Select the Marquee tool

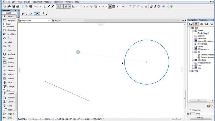9,21
